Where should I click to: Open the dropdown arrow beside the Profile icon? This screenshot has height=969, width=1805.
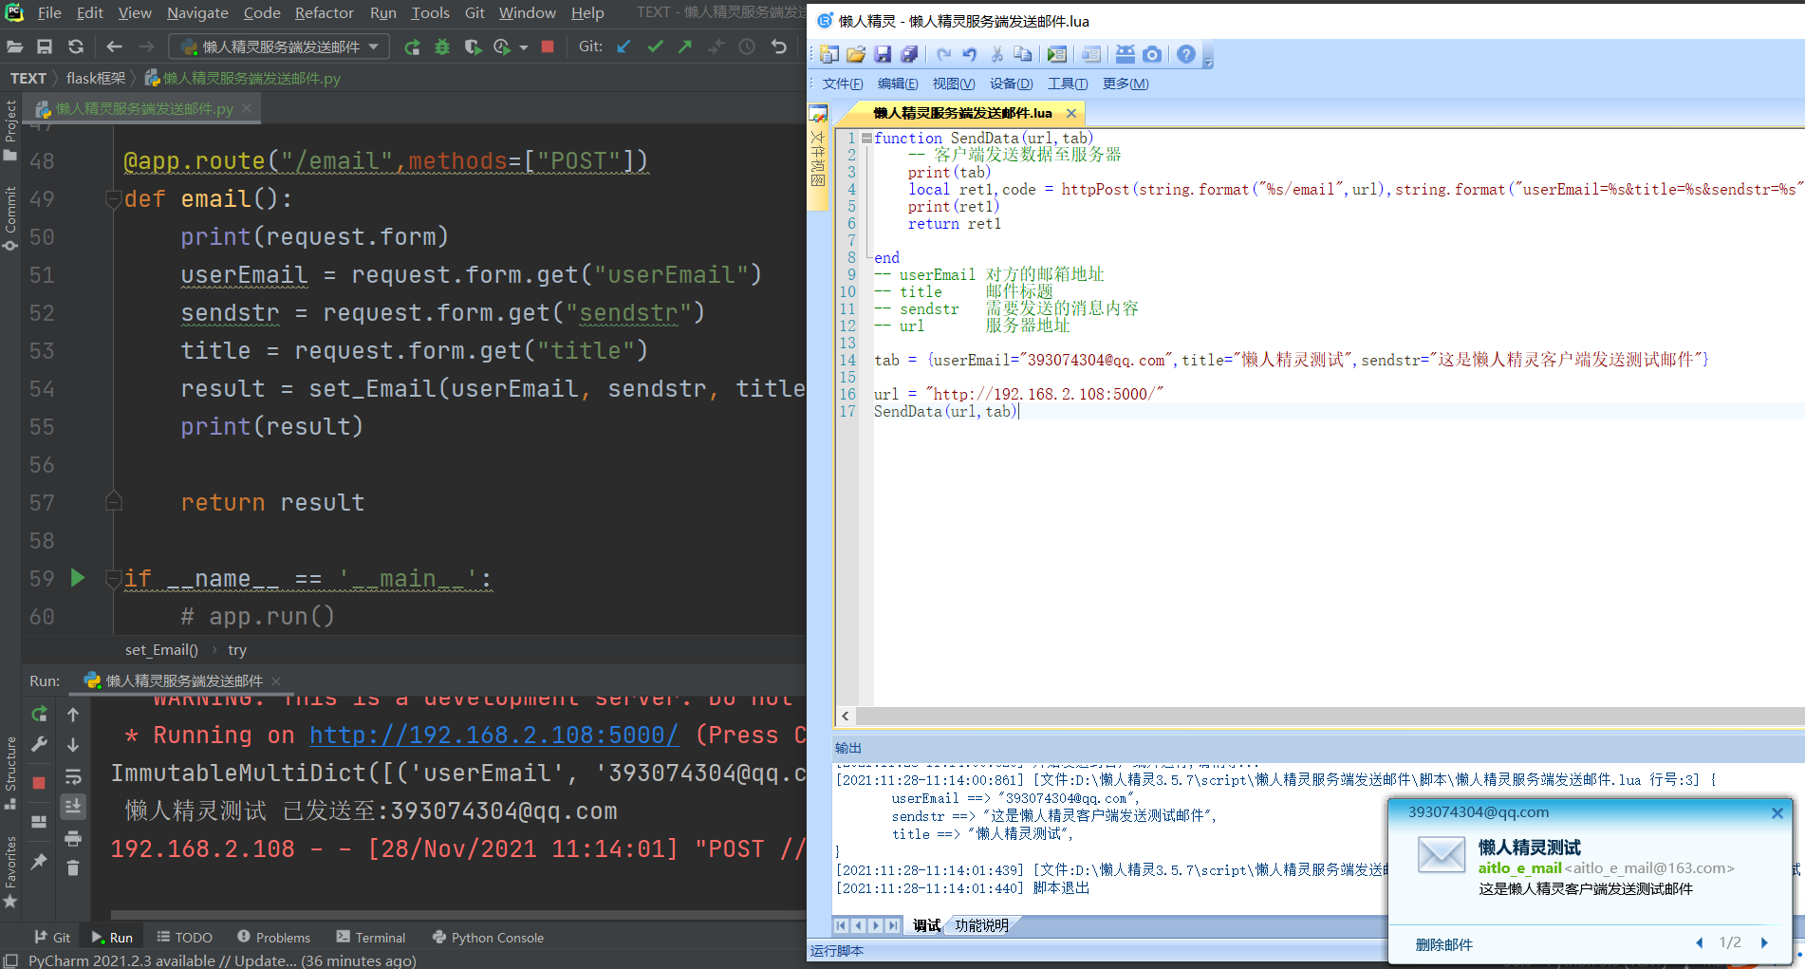[524, 47]
